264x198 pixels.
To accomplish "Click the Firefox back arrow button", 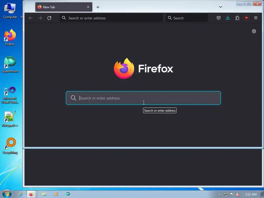I will (x=31, y=18).
